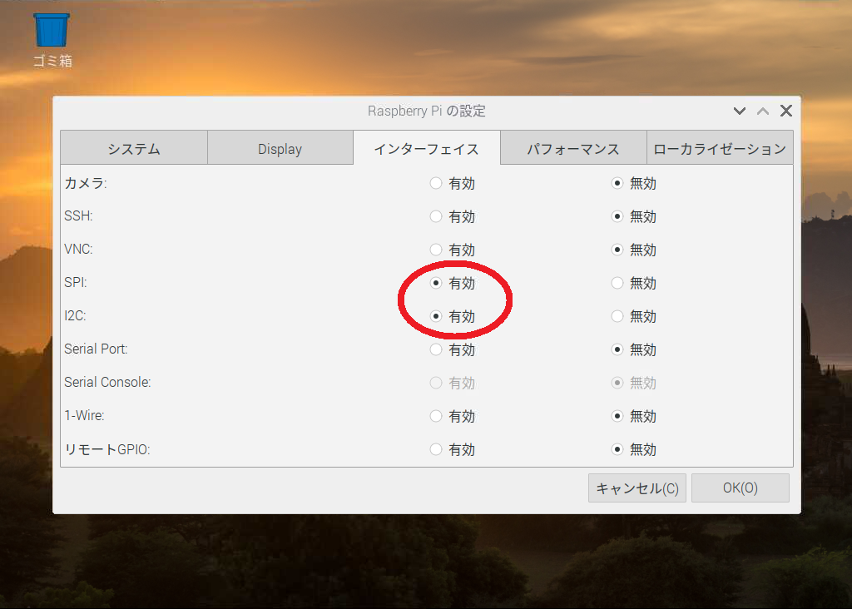Click the up-arrow maximize title bar button
852x609 pixels.
762,111
